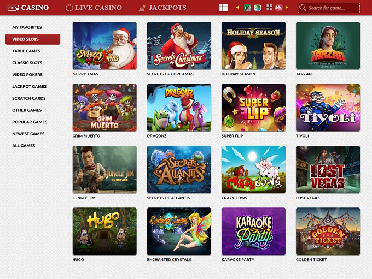Image resolution: width=372 pixels, height=279 pixels.
Task: Show the Newest Games list
Action: coord(28,134)
